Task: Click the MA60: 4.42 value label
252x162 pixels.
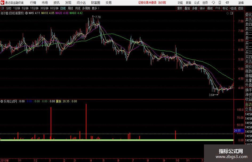Action: (76, 13)
